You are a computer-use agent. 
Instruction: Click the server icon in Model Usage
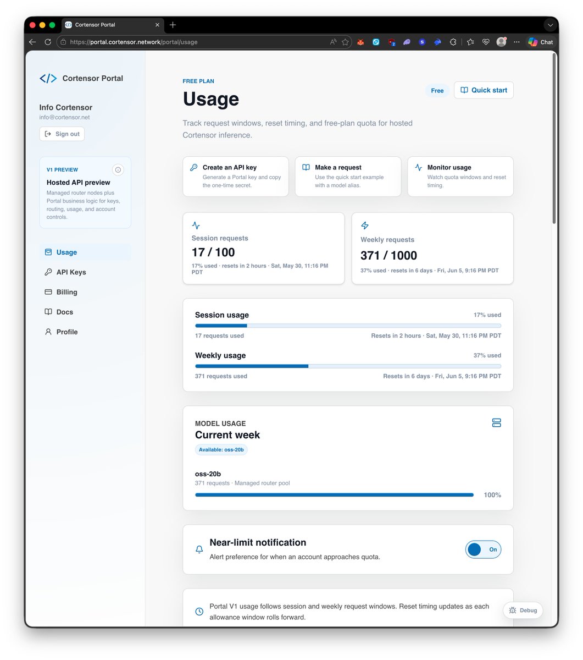pyautogui.click(x=497, y=423)
